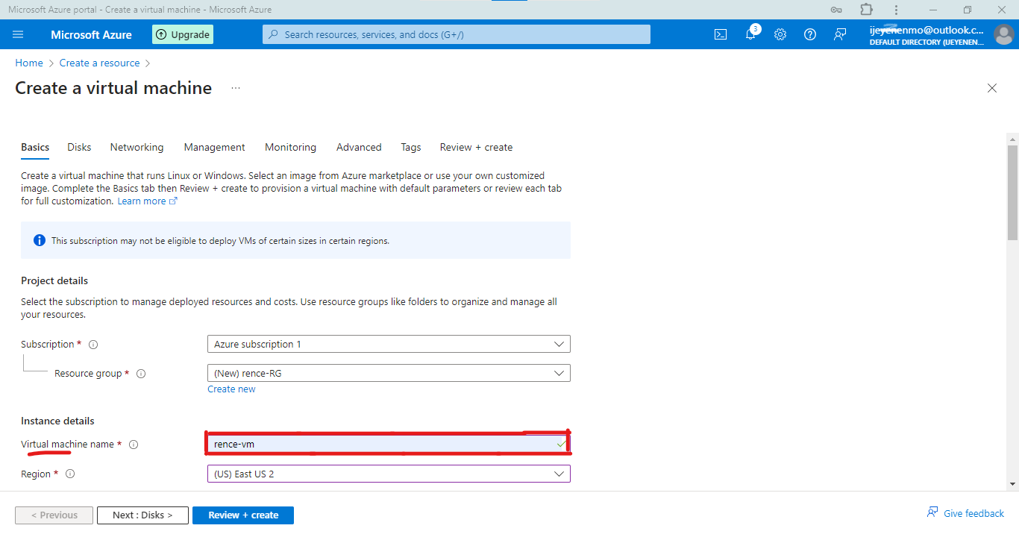Click the Next : Disks button
This screenshot has height=543, width=1019.
pyautogui.click(x=142, y=515)
